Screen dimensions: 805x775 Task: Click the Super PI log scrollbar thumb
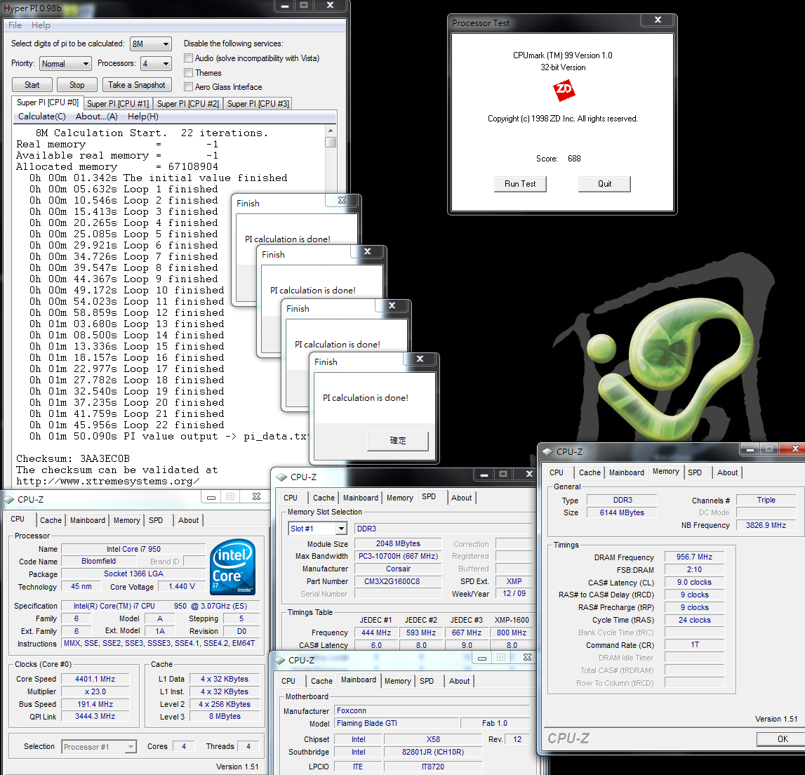click(x=331, y=143)
